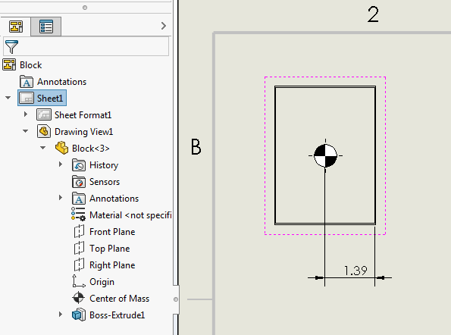451x335 pixels.
Task: Click the center of mass symbol in drawing
Action: pos(325,155)
